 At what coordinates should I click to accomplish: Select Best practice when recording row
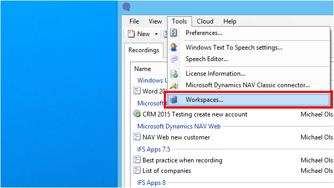tap(182, 160)
